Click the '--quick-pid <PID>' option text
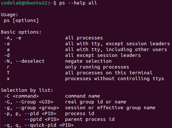 click(49, 125)
